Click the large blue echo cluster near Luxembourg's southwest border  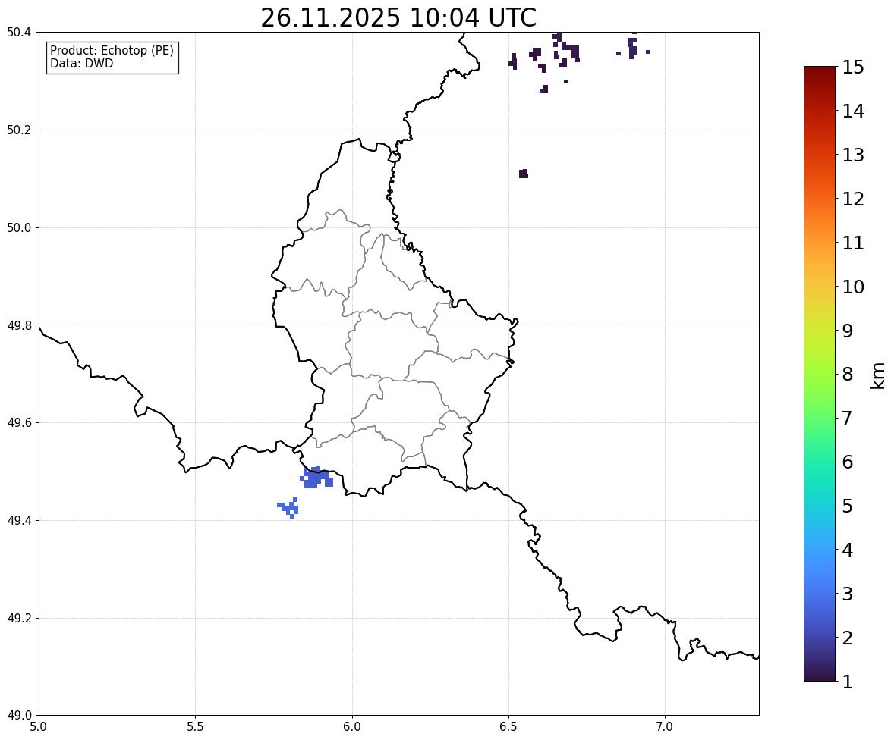tap(316, 478)
